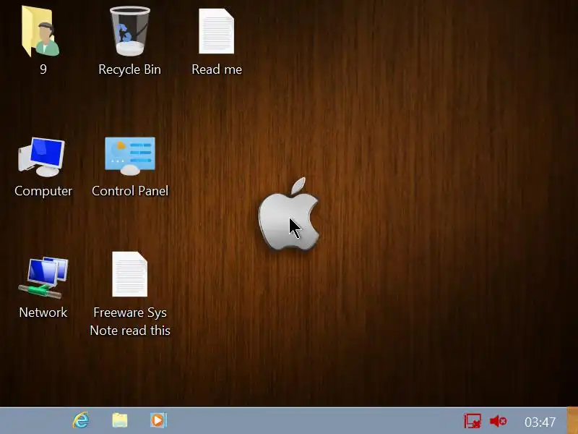This screenshot has height=434, width=578.
Task: Open File Explorer from the taskbar
Action: 120,420
